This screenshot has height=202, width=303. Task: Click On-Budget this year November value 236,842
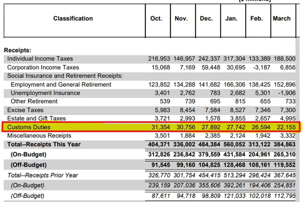coord(184,154)
